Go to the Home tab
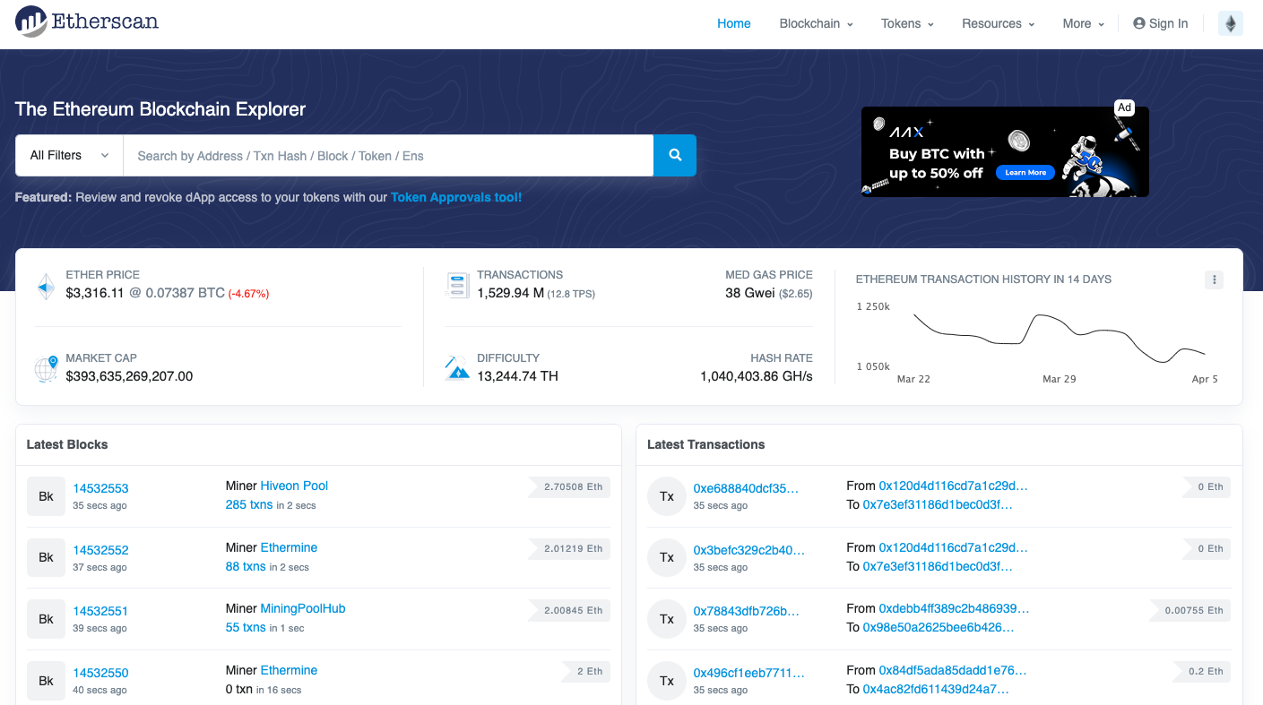 pyautogui.click(x=734, y=23)
